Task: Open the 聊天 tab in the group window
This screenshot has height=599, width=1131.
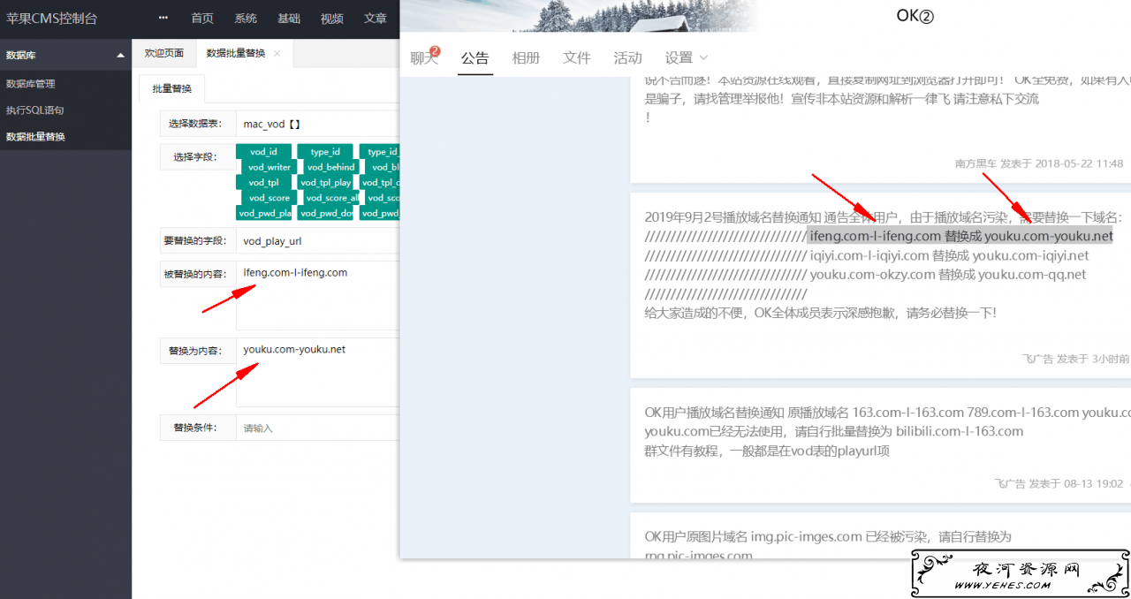Action: click(424, 58)
